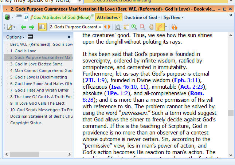Go forward with the green right arrow
This screenshot has width=235, height=165.
coord(32,27)
